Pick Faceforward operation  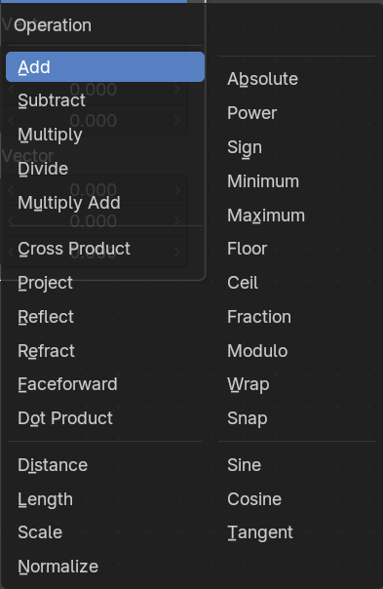point(105,384)
